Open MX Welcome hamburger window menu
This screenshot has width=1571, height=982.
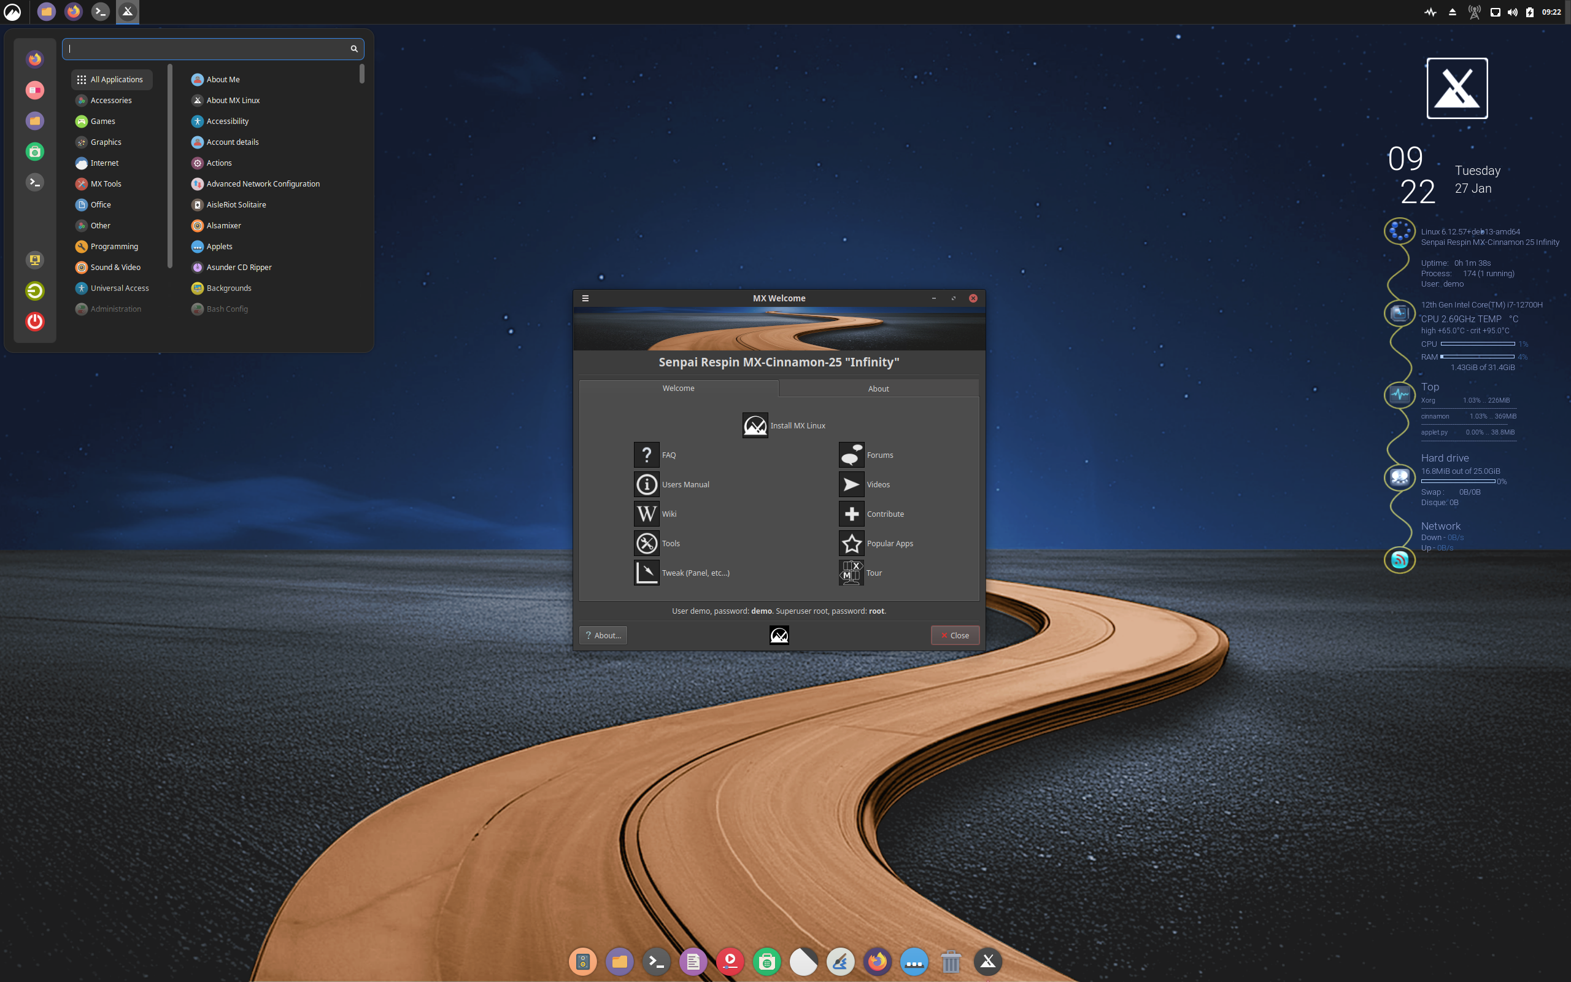pos(585,298)
